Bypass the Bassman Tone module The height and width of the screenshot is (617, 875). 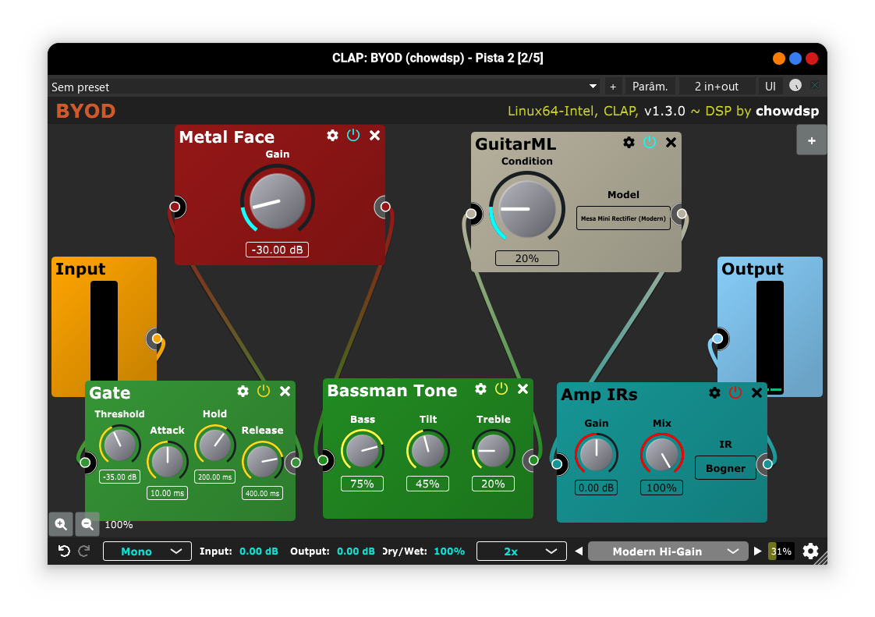coord(501,388)
